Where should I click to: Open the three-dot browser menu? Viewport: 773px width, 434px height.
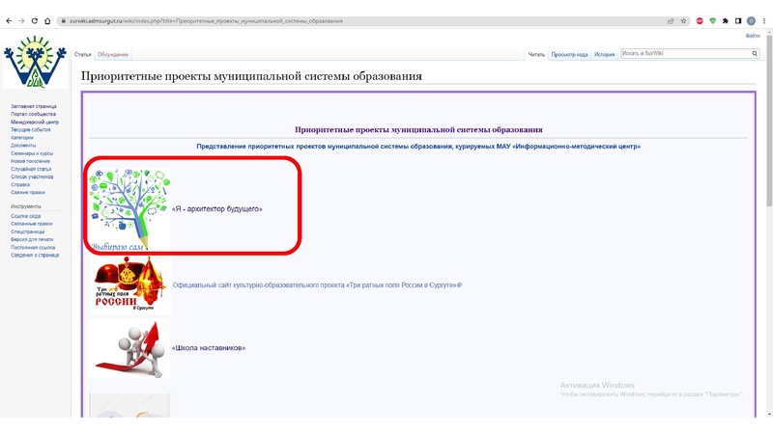tap(764, 21)
